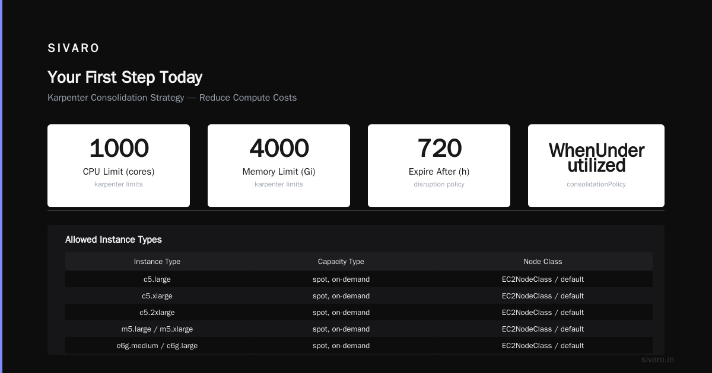Viewport: 712px width, 373px height.
Task: Click the sivaro.in footer text
Action: 658,359
